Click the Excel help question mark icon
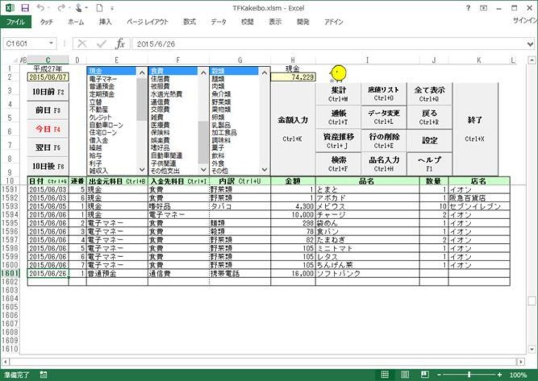538x381 pixels. pos(468,8)
